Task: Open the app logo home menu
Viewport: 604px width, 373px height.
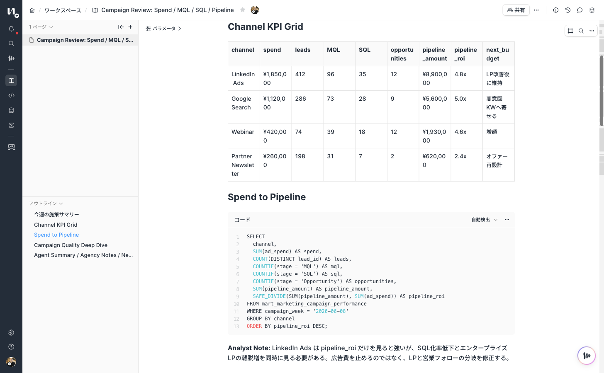Action: pos(12,12)
